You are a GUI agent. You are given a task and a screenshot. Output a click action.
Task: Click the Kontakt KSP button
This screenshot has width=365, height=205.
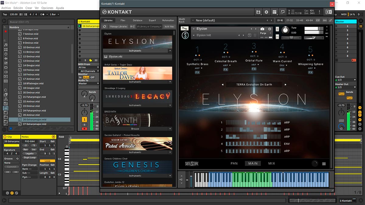click(x=318, y=20)
